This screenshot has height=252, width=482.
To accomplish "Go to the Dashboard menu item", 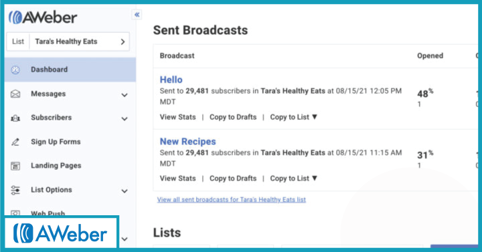I will (70, 70).
